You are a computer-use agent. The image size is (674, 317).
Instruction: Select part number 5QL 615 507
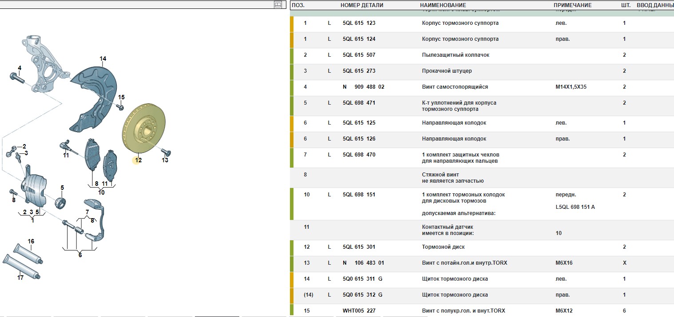click(x=359, y=55)
